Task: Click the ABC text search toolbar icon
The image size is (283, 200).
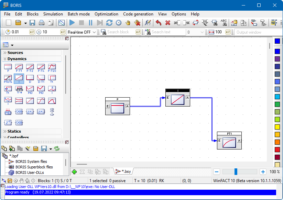Action: (224, 23)
